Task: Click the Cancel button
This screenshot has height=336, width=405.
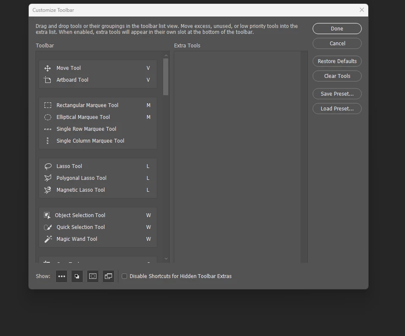Action: tap(337, 44)
